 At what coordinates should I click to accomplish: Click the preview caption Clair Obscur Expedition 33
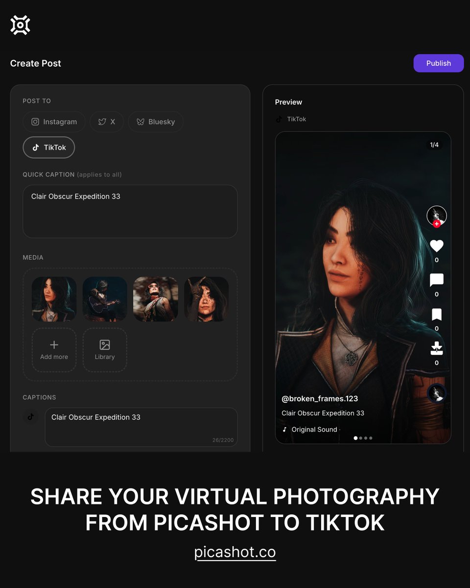(323, 413)
